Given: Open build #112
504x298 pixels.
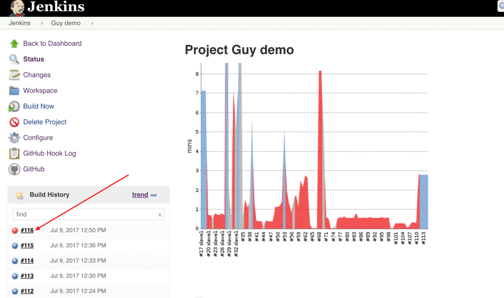Looking at the screenshot, I should 27,291.
